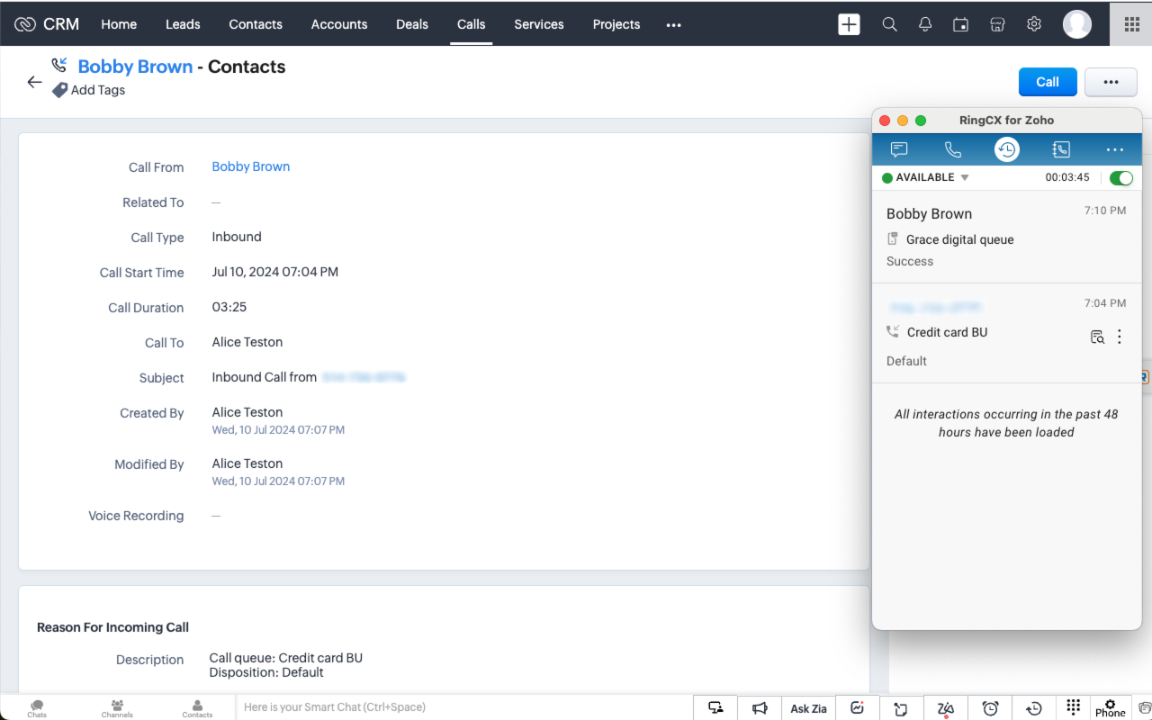Open the alarm clock reminders icon
The image size is (1152, 720).
click(x=990, y=708)
